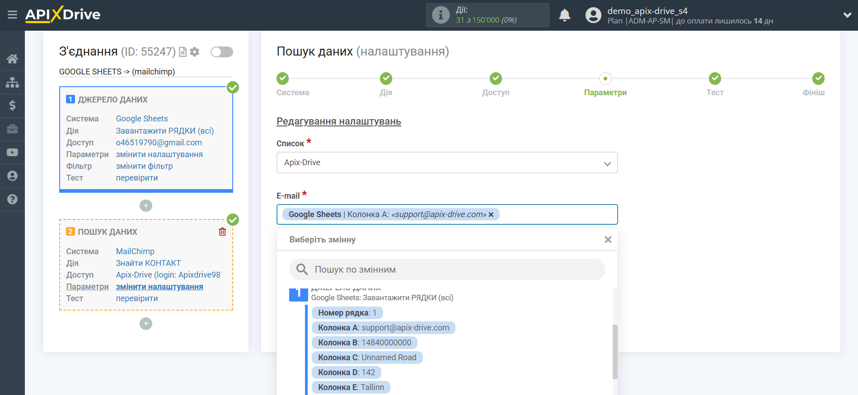Select variable Колонка D 142
Viewport: 858px width, 395px height.
(347, 372)
